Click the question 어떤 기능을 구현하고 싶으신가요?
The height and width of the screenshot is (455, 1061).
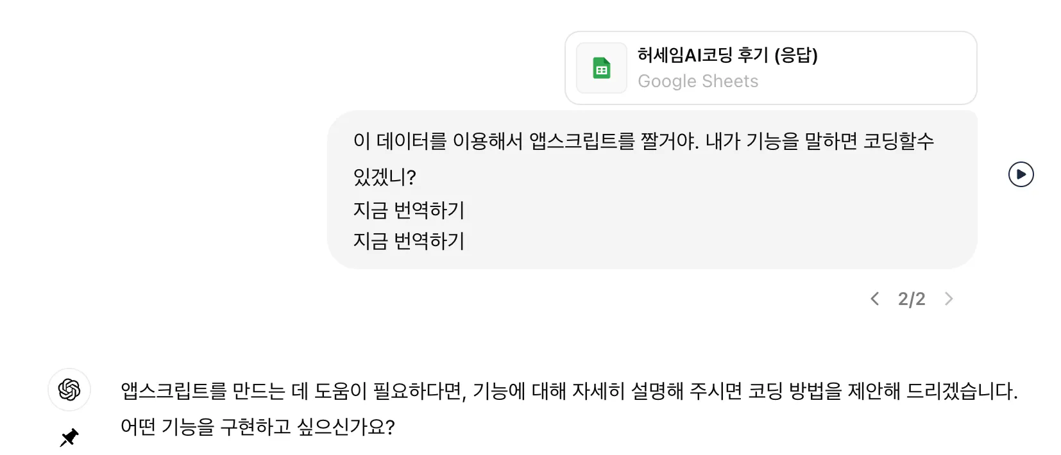coord(257,427)
